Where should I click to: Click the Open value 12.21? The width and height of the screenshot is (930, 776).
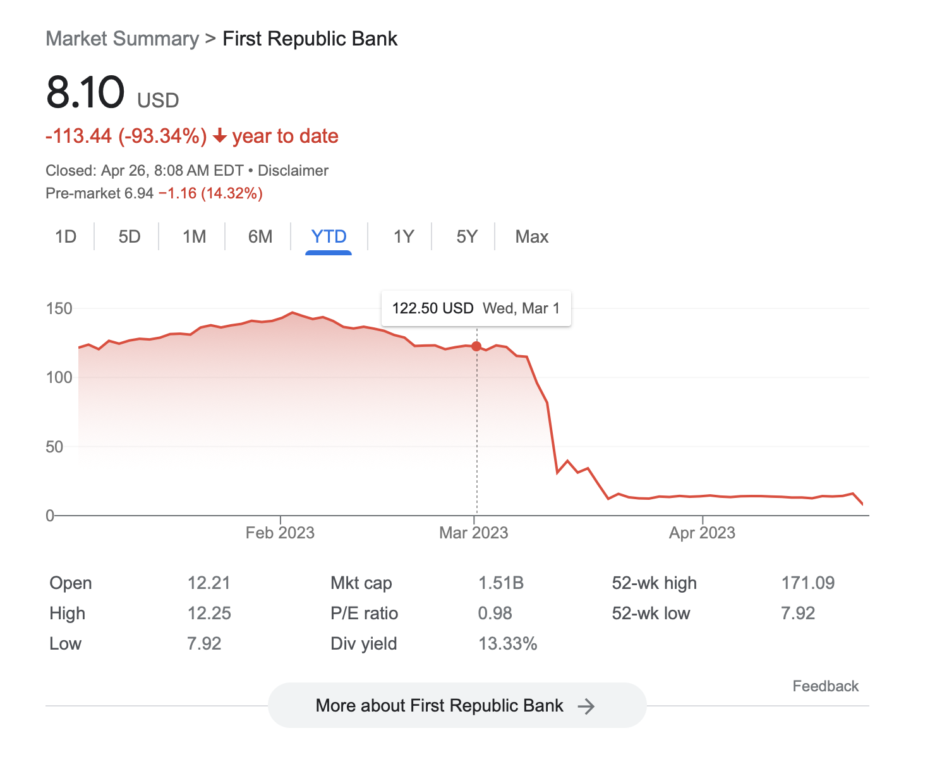208,583
